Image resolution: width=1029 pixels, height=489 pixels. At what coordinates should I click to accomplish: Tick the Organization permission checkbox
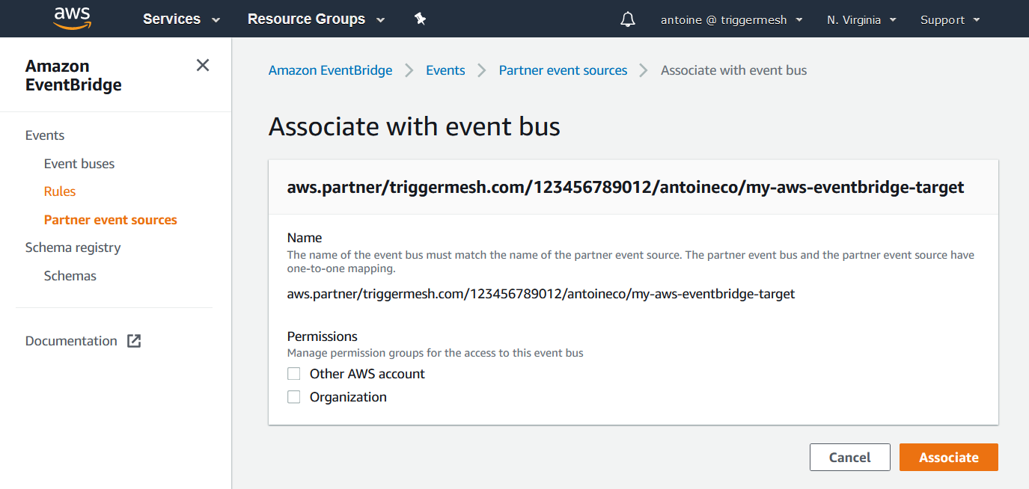tap(294, 397)
